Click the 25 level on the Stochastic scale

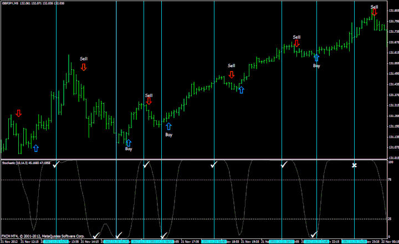click(390, 219)
